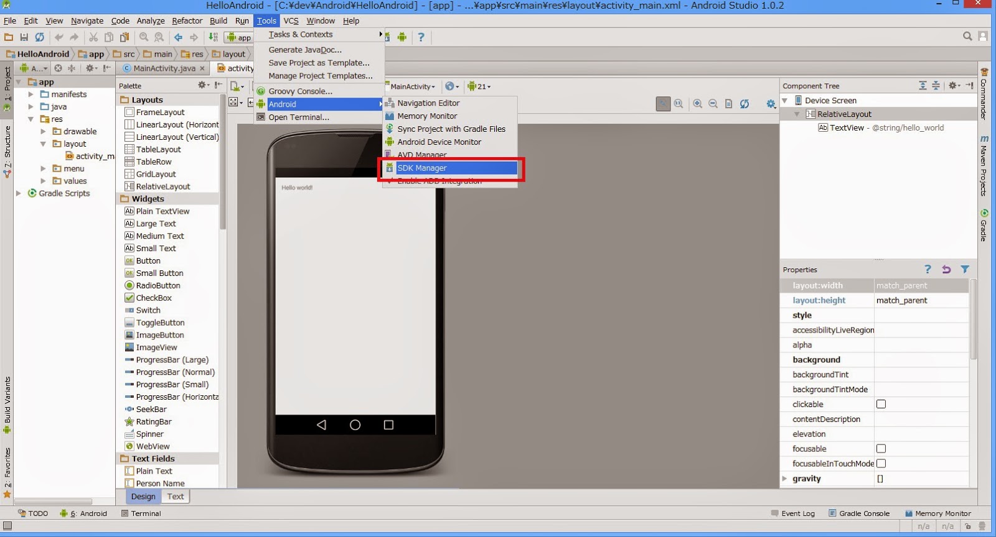The image size is (996, 537).
Task: Click the Cut scissors icon
Action: pyautogui.click(x=93, y=37)
